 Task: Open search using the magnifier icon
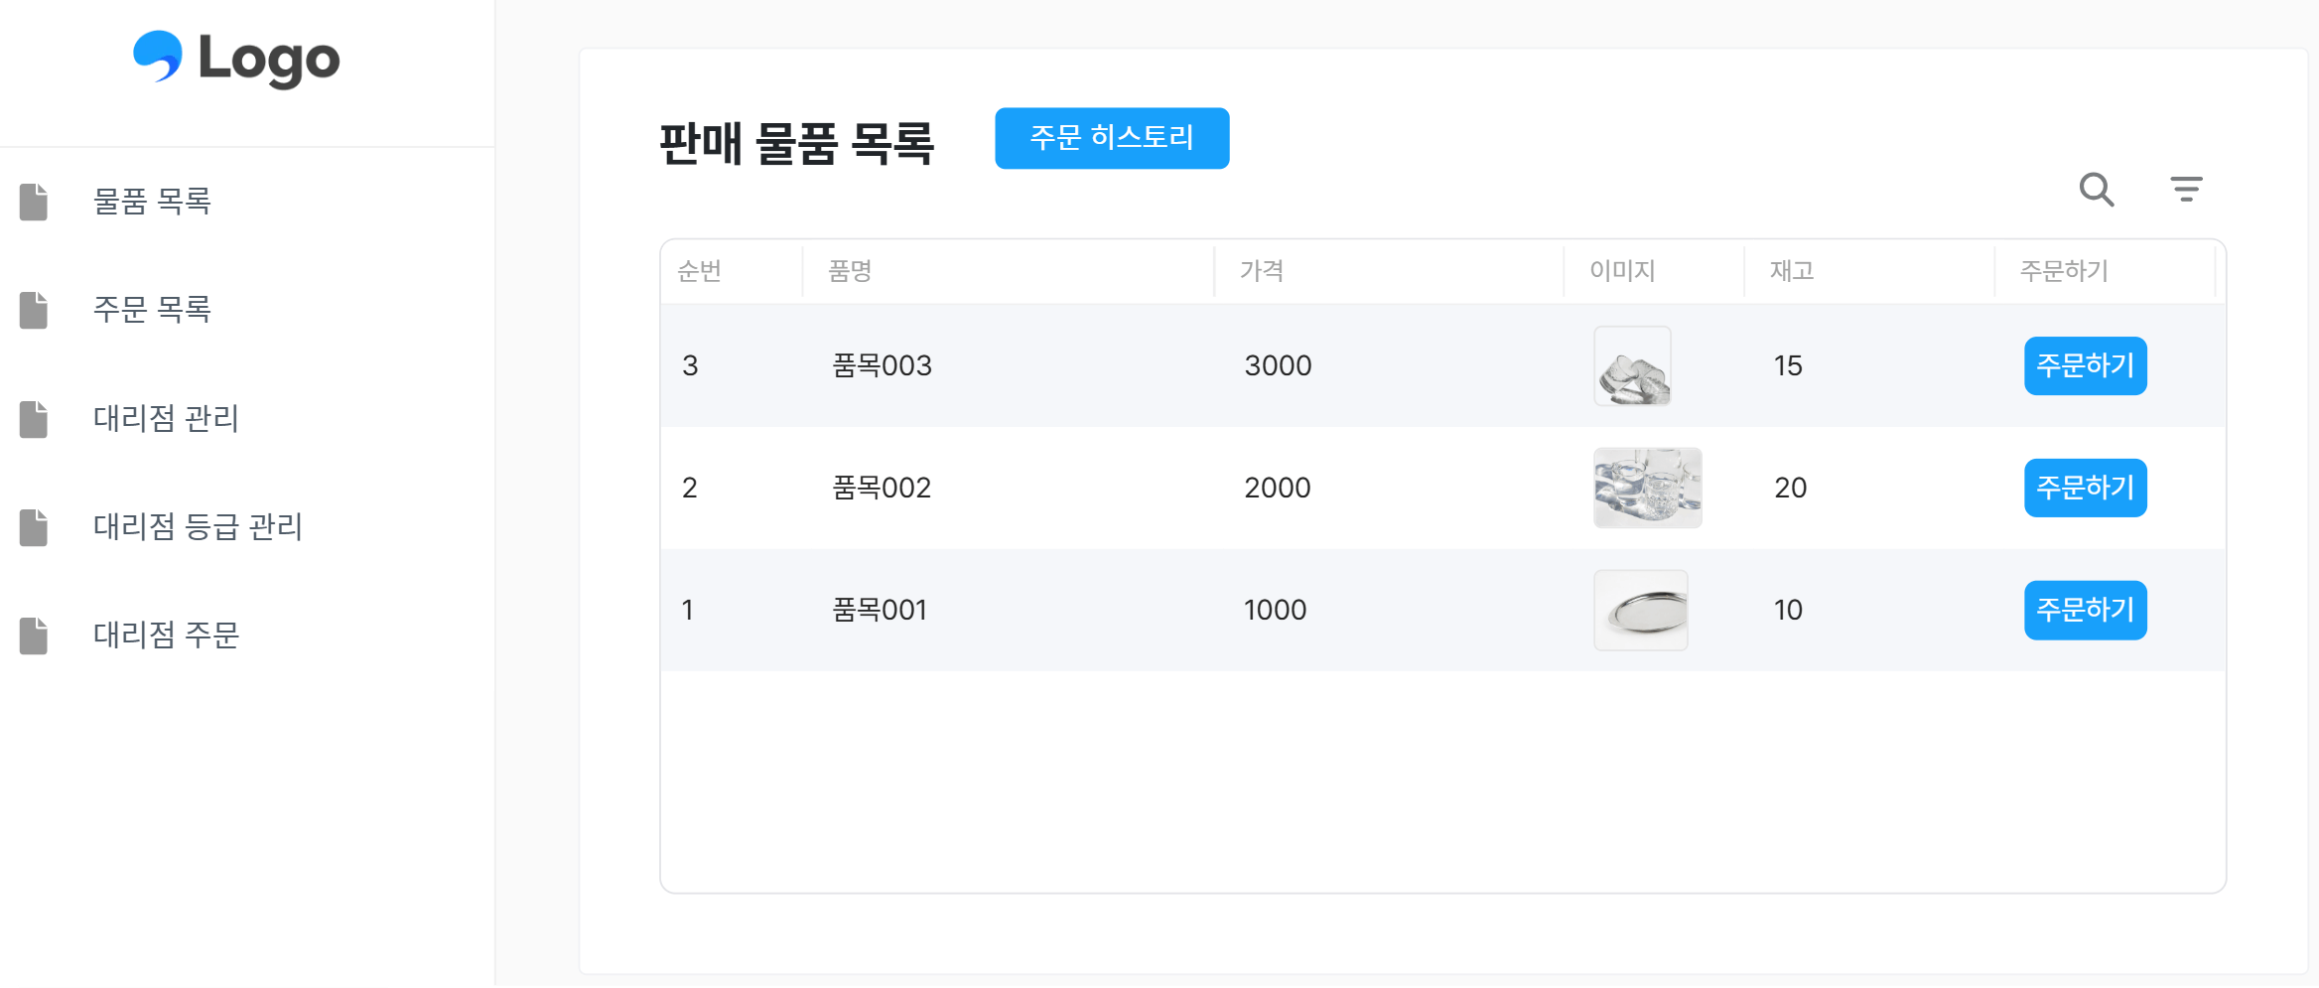tap(2097, 190)
